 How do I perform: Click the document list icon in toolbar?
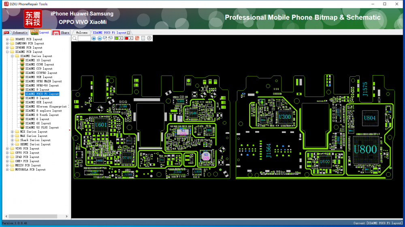[x=143, y=38]
